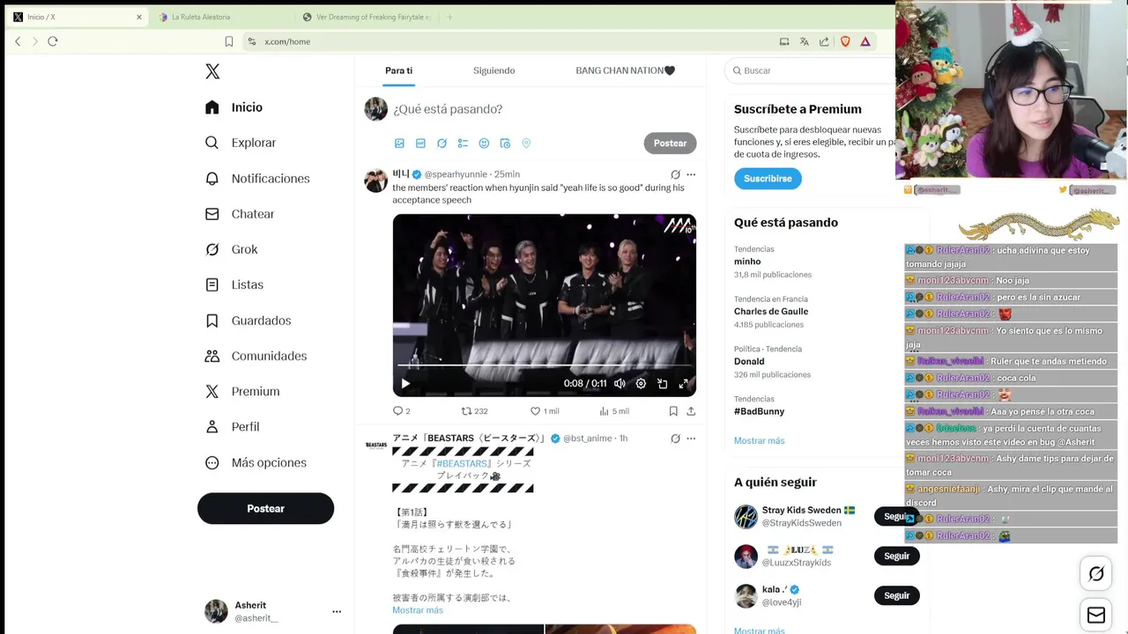Click the gray Postear button in composer

670,144
